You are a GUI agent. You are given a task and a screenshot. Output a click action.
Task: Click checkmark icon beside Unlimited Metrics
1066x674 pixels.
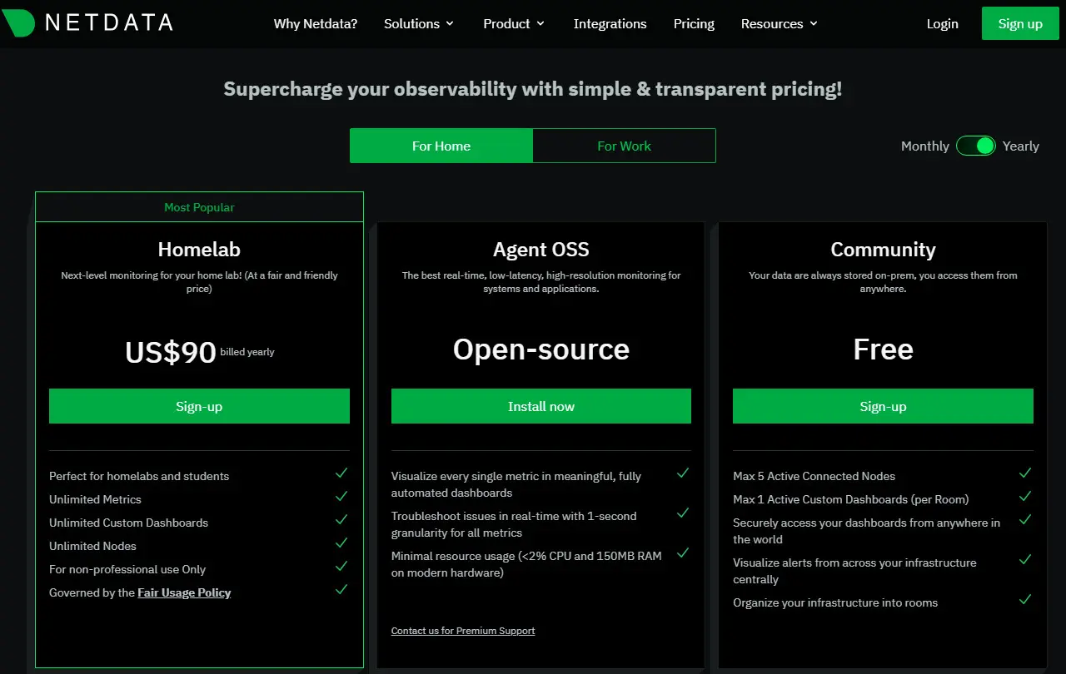[341, 497]
